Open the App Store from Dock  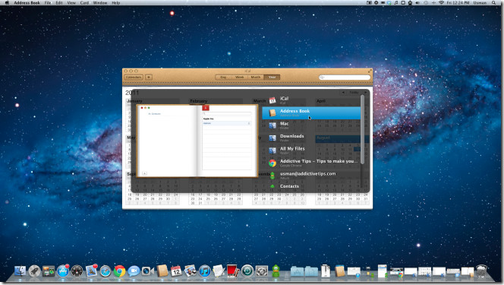pyautogui.click(x=63, y=271)
